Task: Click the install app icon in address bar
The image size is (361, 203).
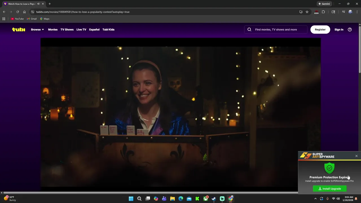Action: pyautogui.click(x=301, y=12)
